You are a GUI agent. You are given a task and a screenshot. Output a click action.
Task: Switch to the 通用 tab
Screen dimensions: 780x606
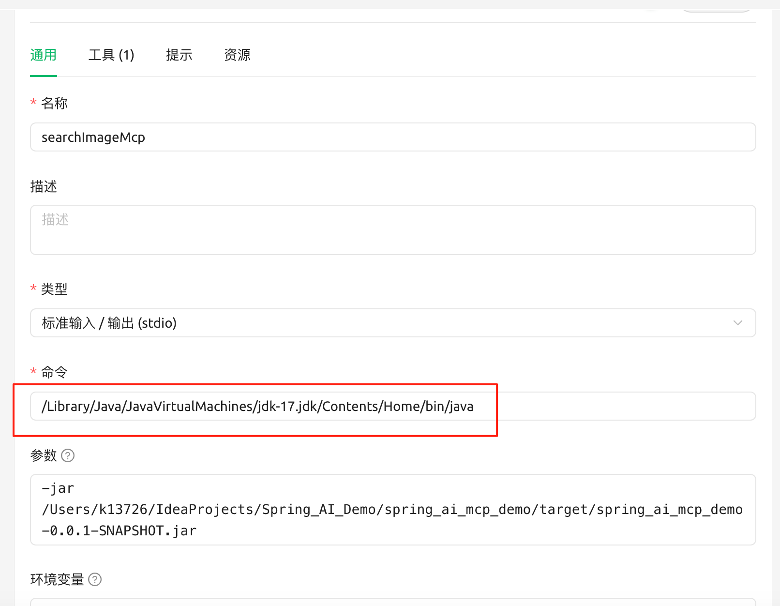tap(44, 55)
